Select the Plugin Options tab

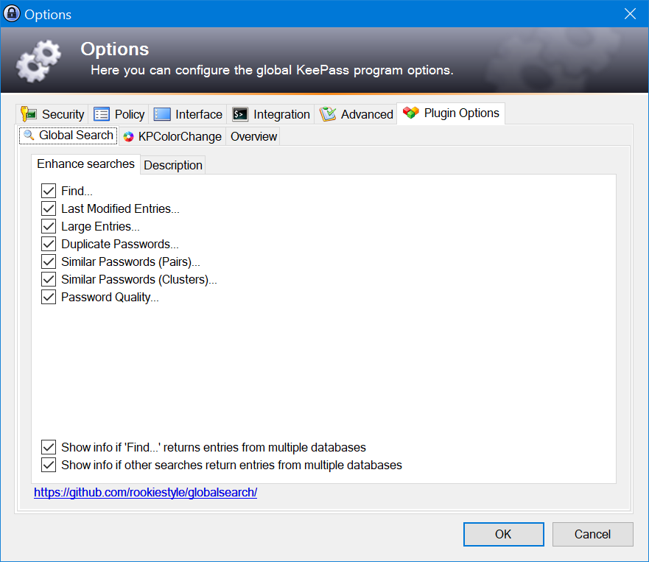[451, 113]
